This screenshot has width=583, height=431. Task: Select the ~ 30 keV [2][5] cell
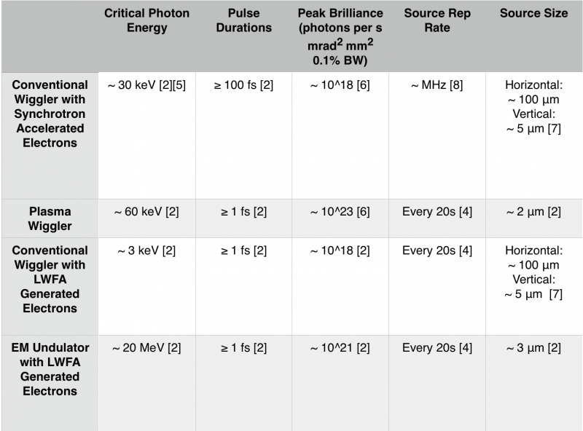(x=146, y=86)
